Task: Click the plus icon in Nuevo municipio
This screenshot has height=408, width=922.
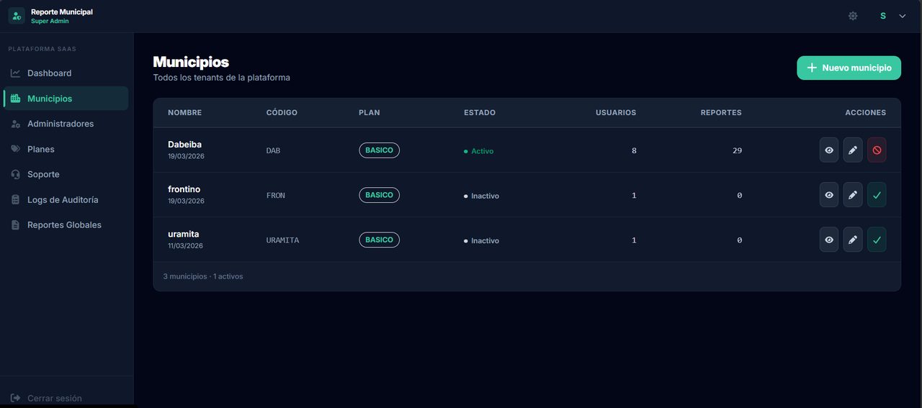Action: (x=812, y=68)
